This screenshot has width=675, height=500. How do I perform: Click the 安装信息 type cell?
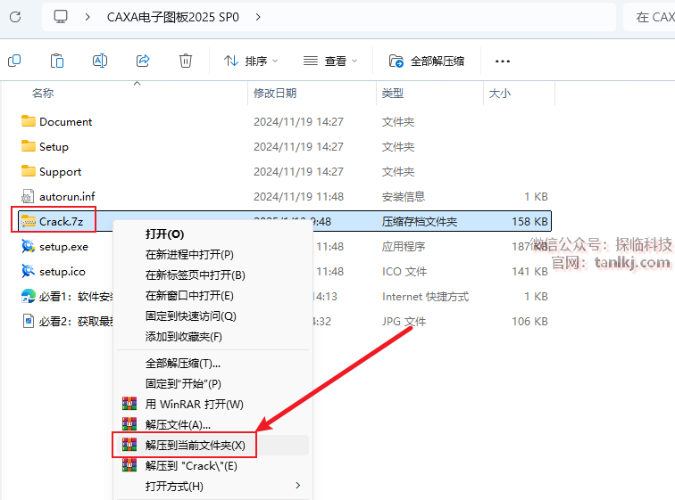click(404, 197)
